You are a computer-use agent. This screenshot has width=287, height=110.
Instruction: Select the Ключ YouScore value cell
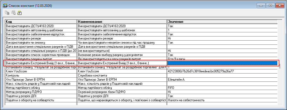point(222,71)
